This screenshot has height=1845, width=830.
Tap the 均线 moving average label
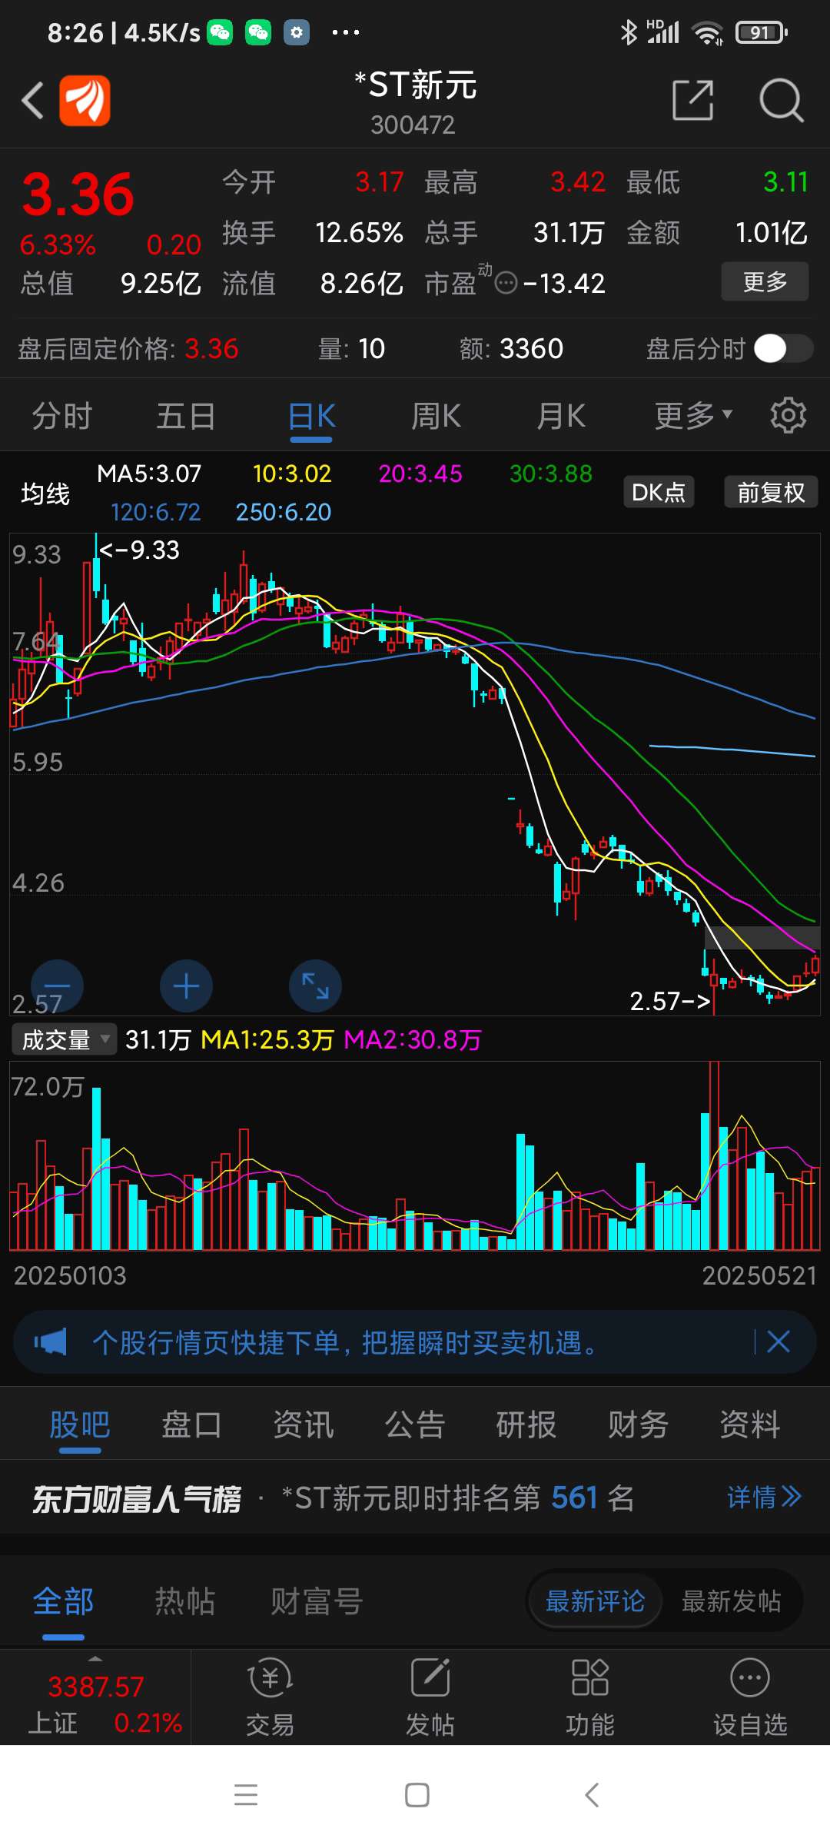[45, 493]
